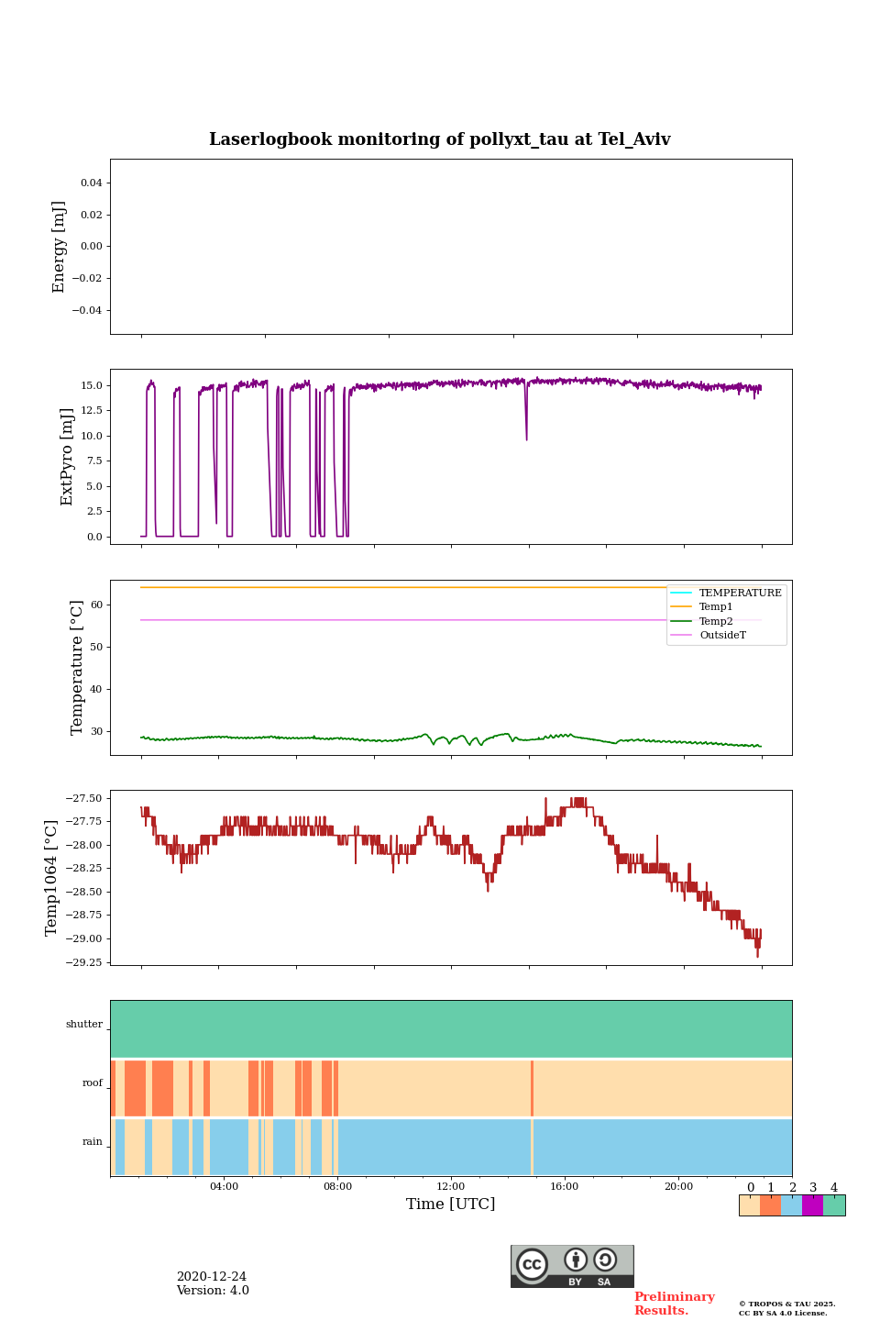Click the −29.25 tick on the Temp1064 axis
Image resolution: width=880 pixels, height=1321 pixels.
pyautogui.click(x=84, y=961)
